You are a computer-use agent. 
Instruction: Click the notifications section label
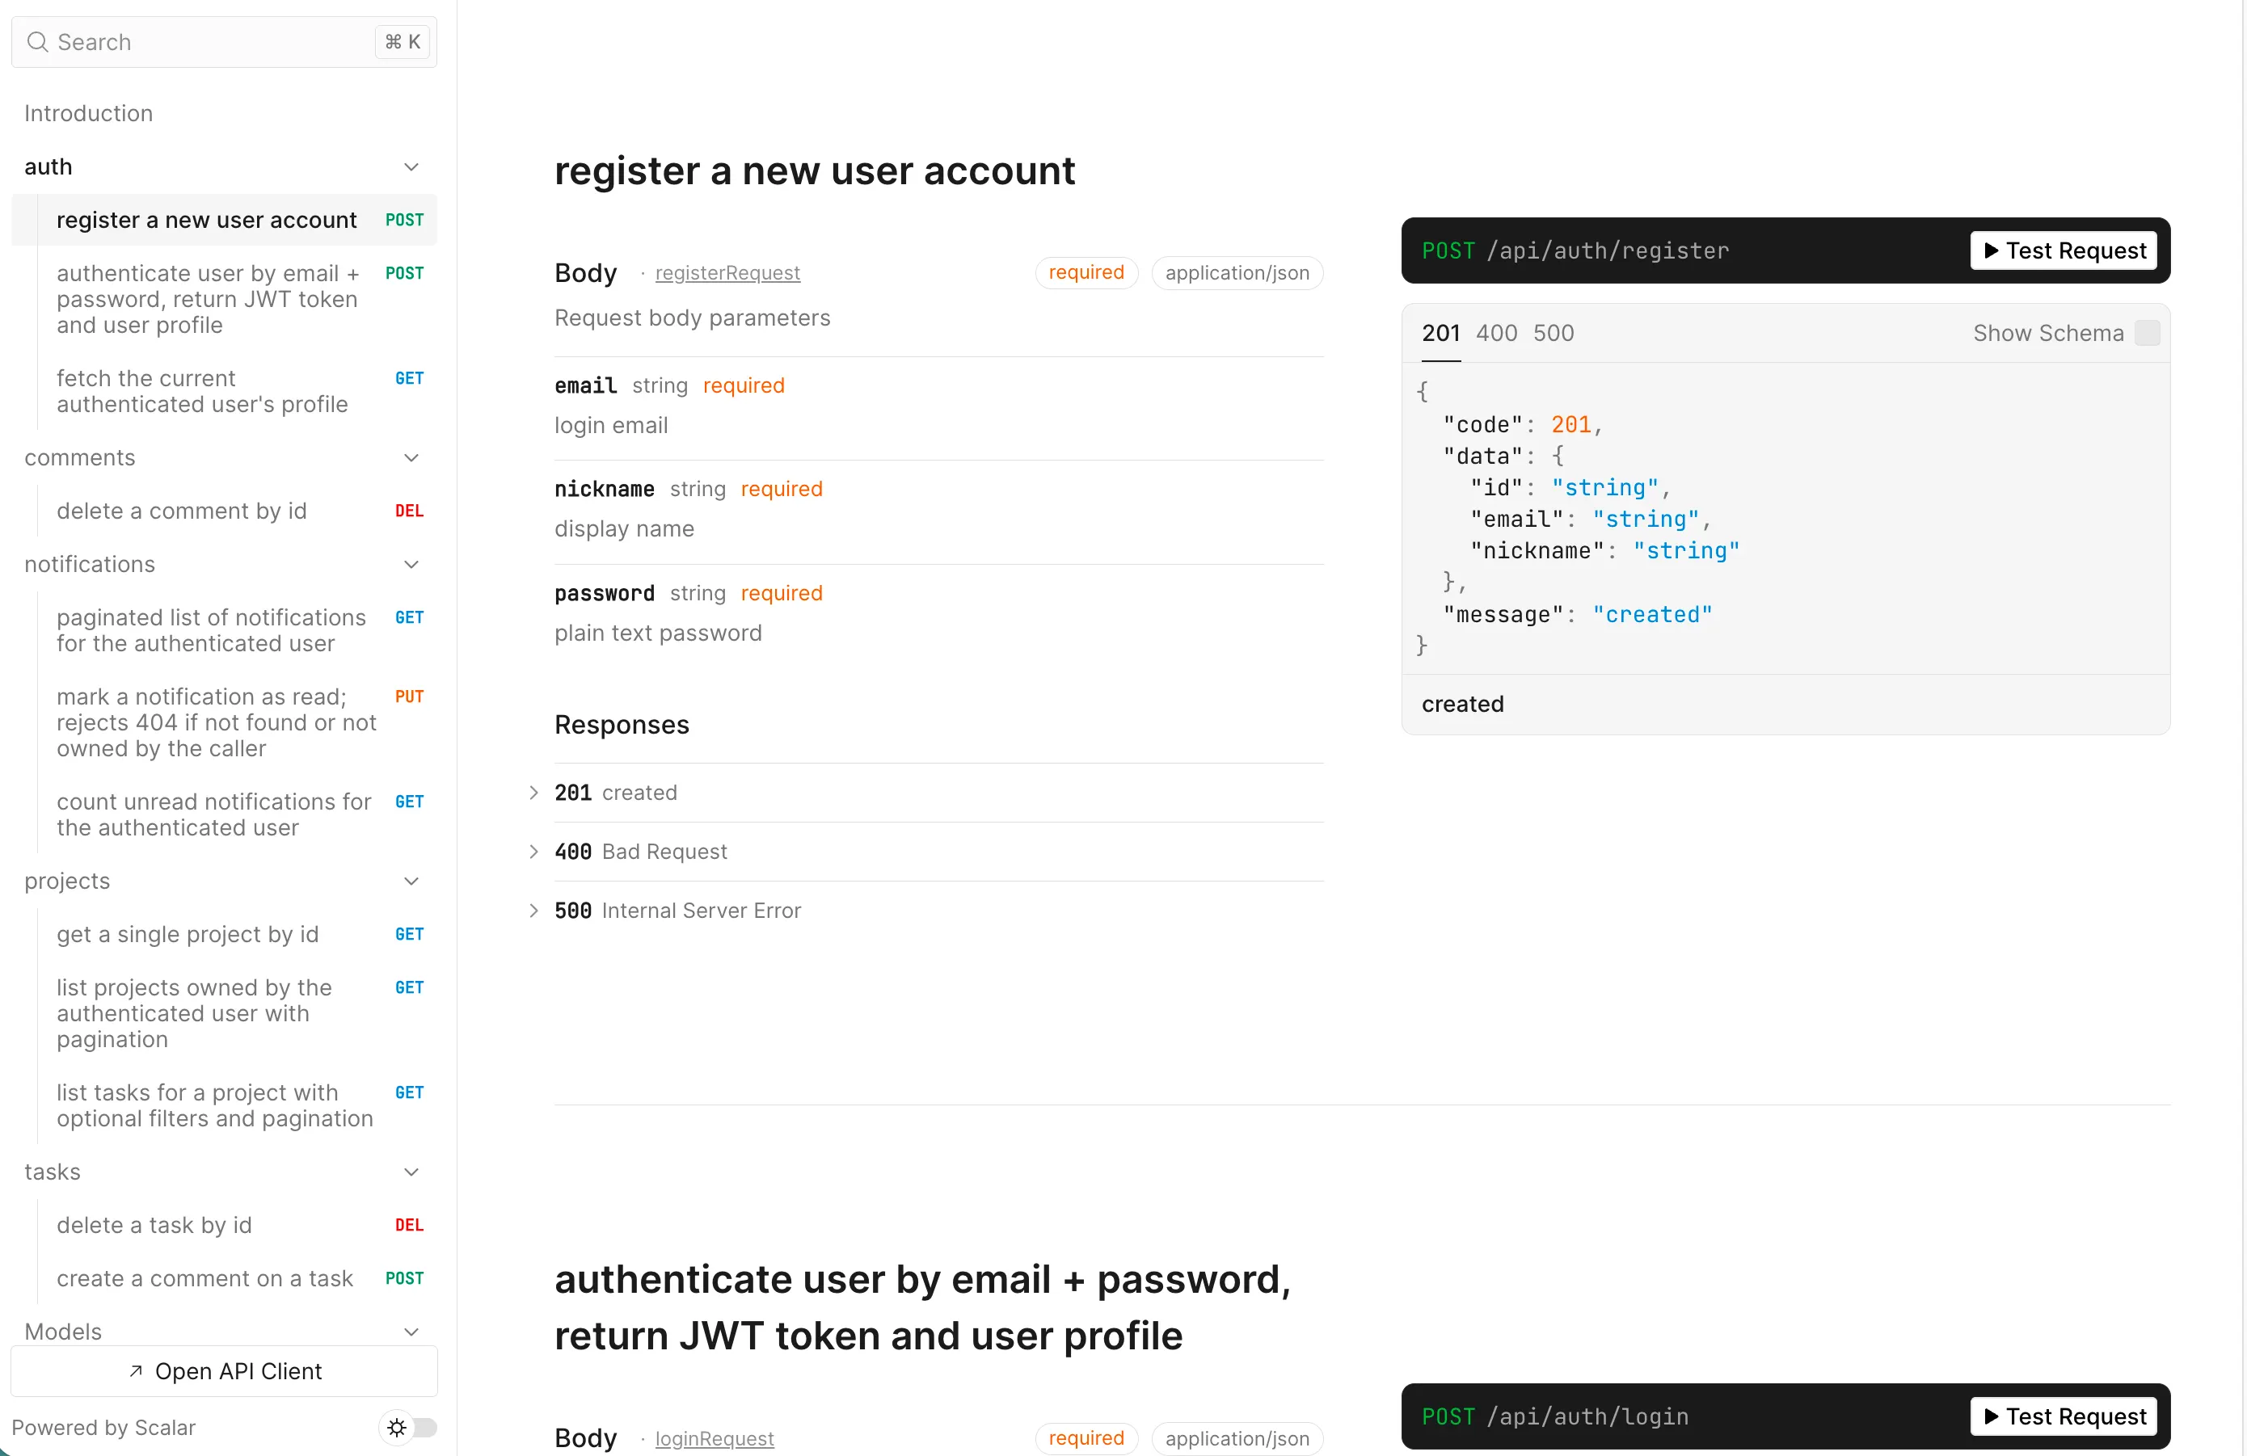(90, 564)
